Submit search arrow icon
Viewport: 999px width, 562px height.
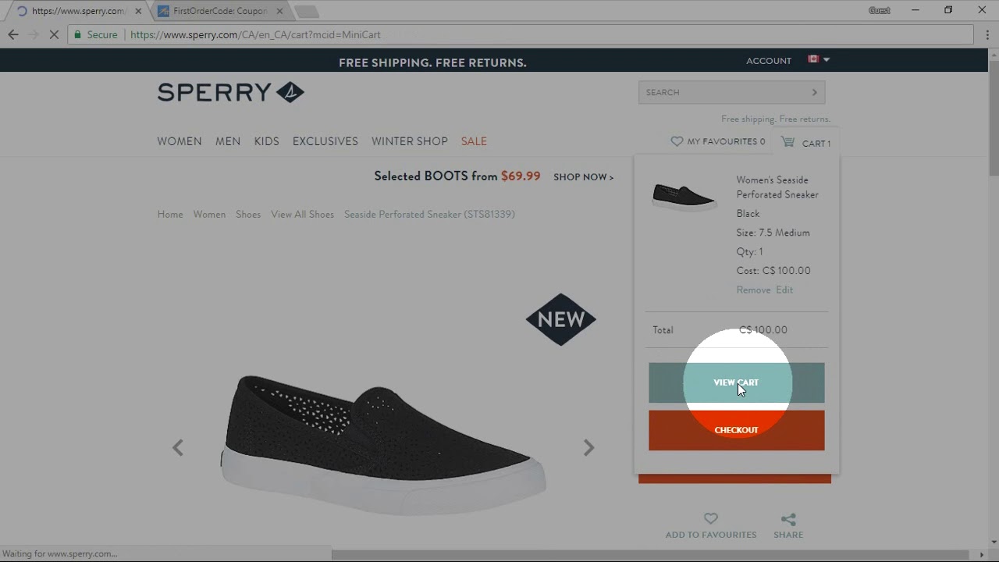point(814,92)
